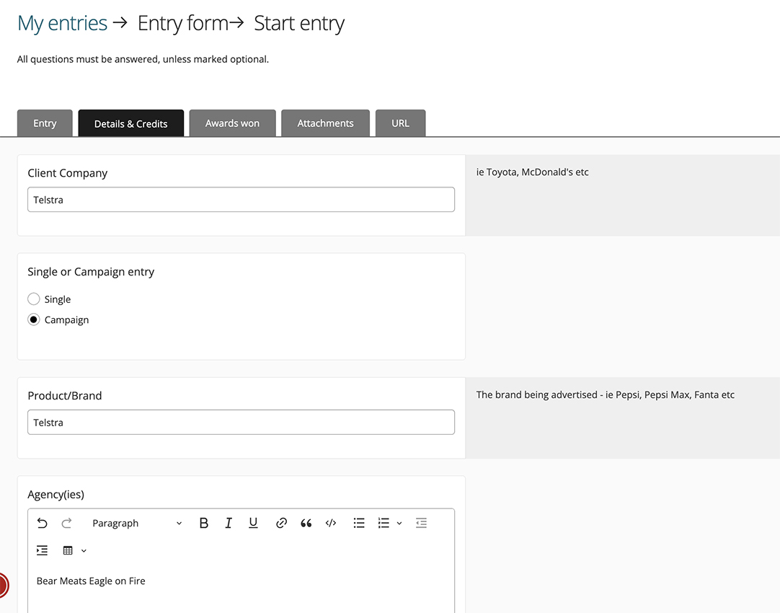
Task: Insert a block quote
Action: [x=306, y=524]
